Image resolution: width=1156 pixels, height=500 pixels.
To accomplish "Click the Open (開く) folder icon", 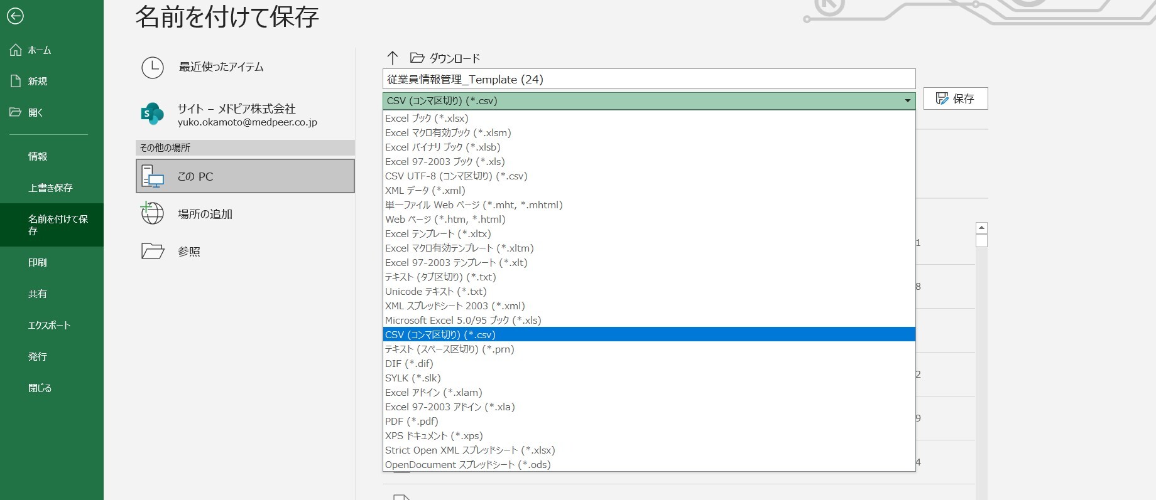I will 16,112.
